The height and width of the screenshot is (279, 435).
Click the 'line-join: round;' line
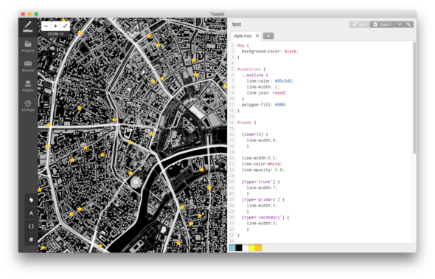pos(267,93)
